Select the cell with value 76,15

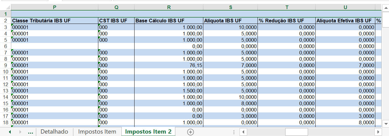(169, 65)
